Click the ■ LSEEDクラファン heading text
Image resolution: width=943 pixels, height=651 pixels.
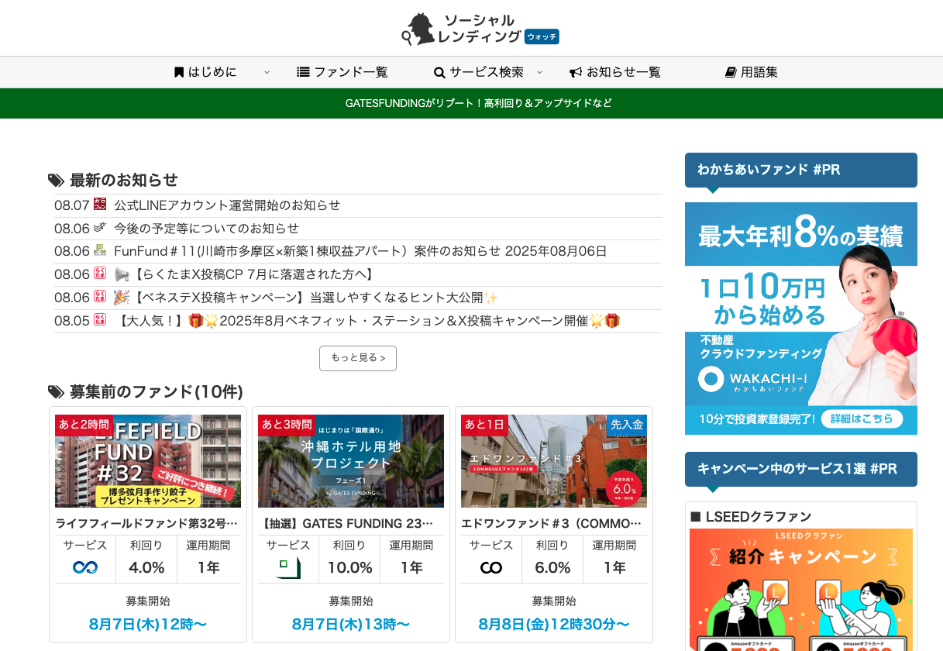751,516
